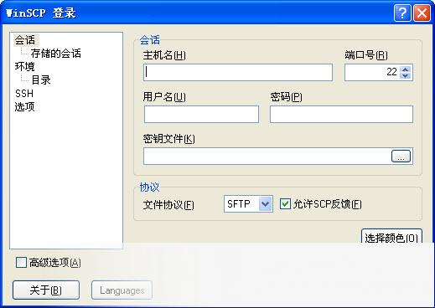Open 存储的会话 tree node
Viewport: 435px width, 308px height.
tap(56, 54)
